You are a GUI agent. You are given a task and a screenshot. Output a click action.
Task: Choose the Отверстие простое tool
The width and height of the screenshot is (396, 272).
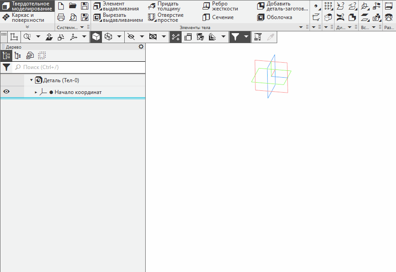pos(166,17)
